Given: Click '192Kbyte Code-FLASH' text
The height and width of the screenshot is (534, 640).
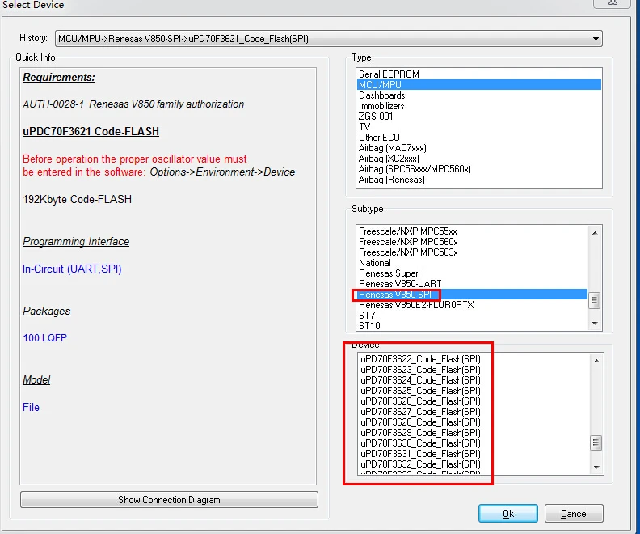Looking at the screenshot, I should pyautogui.click(x=77, y=199).
